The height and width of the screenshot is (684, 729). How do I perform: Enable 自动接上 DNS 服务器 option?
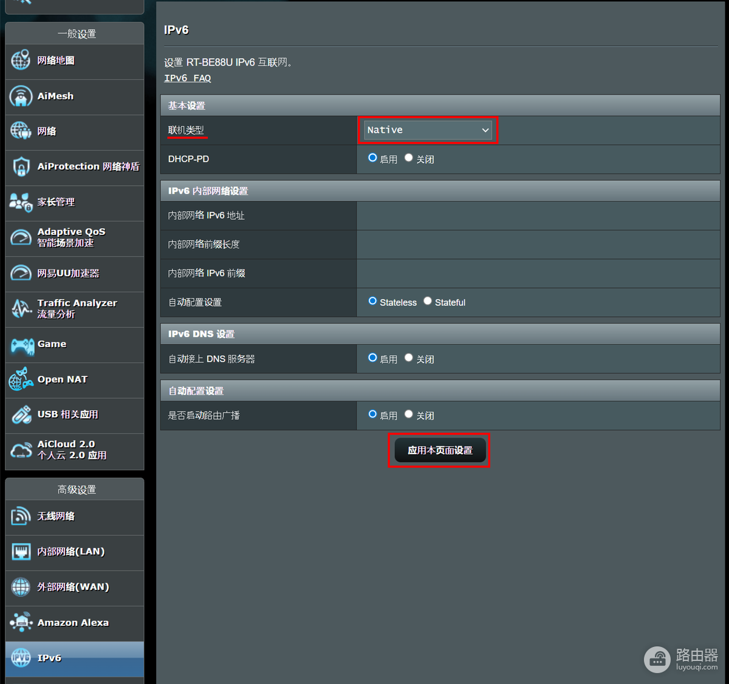pos(372,358)
